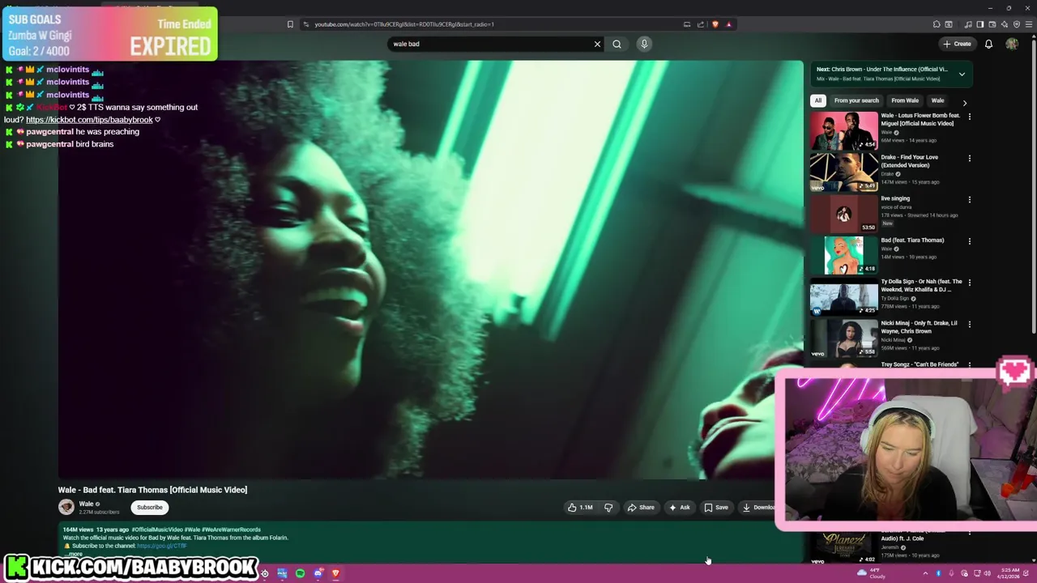Viewport: 1037px width, 583px height.
Task: Show more filter chips with right arrow
Action: (964, 103)
